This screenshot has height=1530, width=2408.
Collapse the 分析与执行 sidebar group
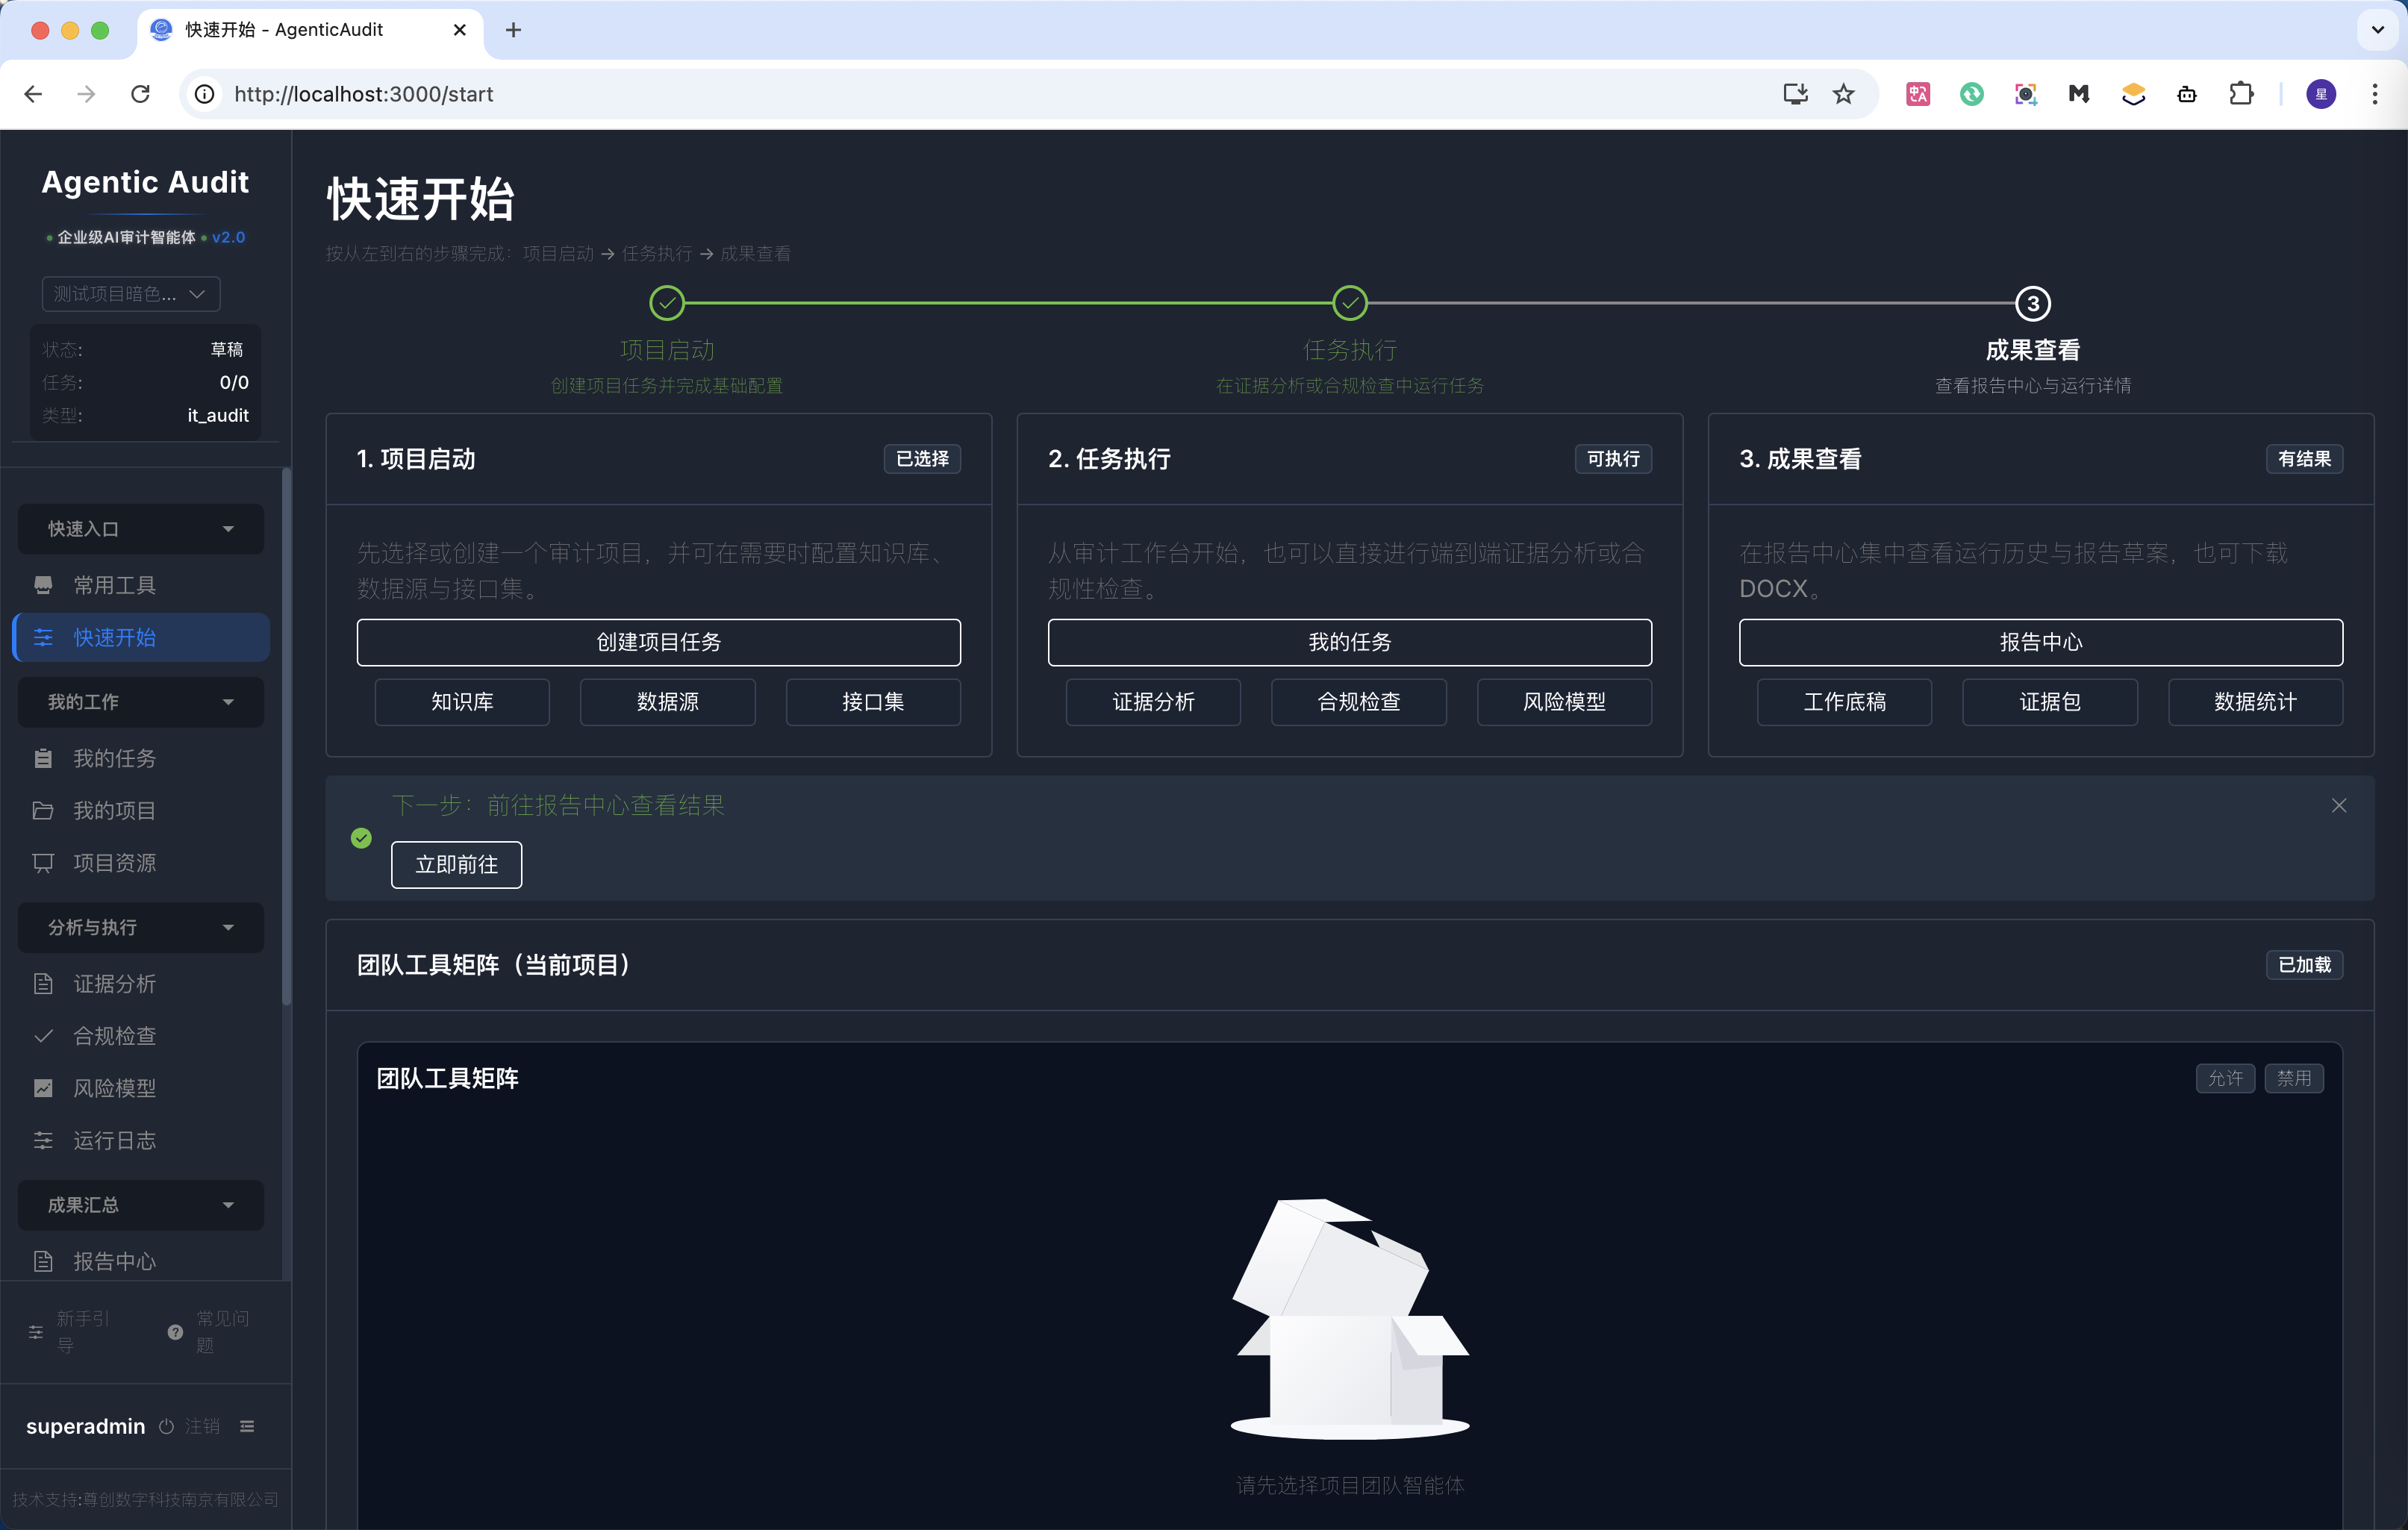click(x=140, y=927)
